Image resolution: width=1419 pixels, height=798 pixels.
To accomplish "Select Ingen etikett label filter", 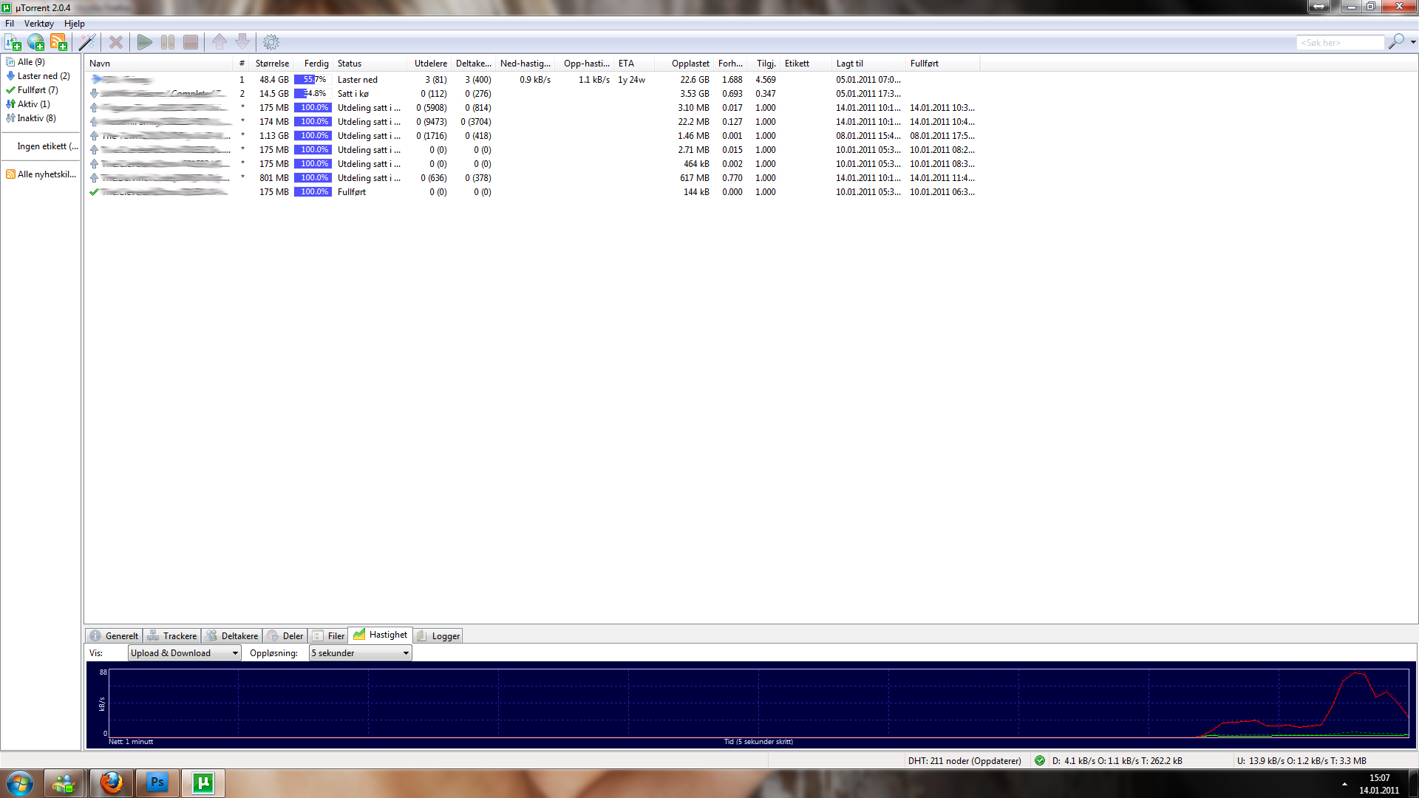I will pos(47,146).
